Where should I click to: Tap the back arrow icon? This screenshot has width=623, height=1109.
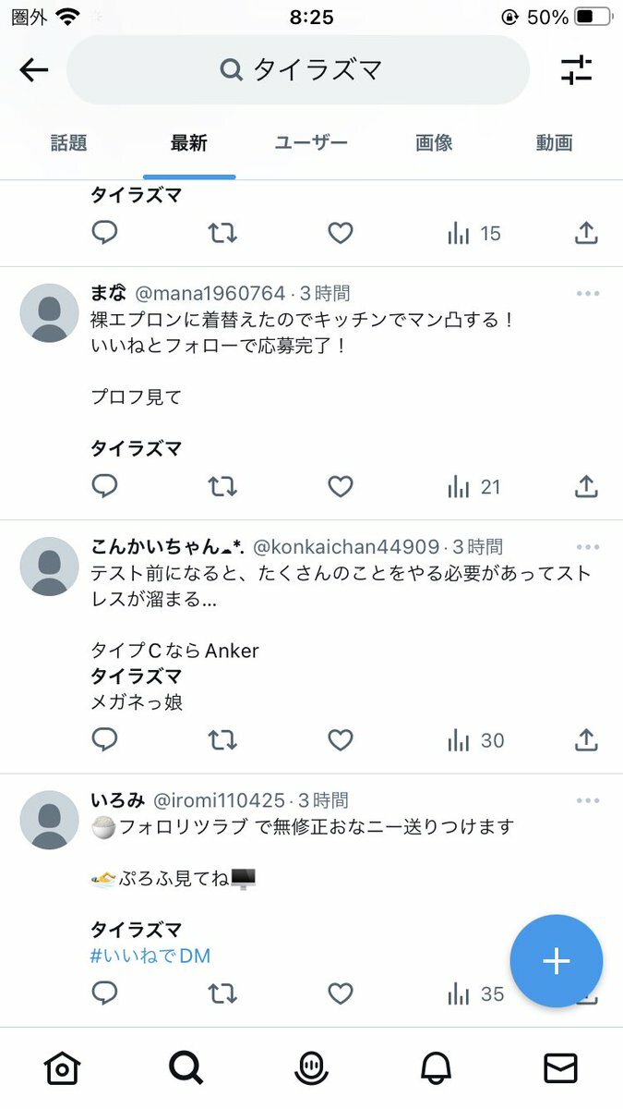pyautogui.click(x=34, y=70)
